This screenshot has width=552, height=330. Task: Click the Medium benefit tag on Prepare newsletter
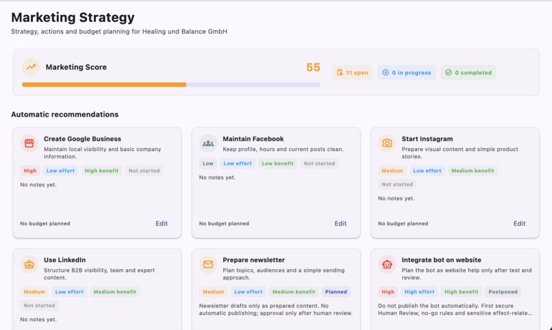pyautogui.click(x=294, y=292)
